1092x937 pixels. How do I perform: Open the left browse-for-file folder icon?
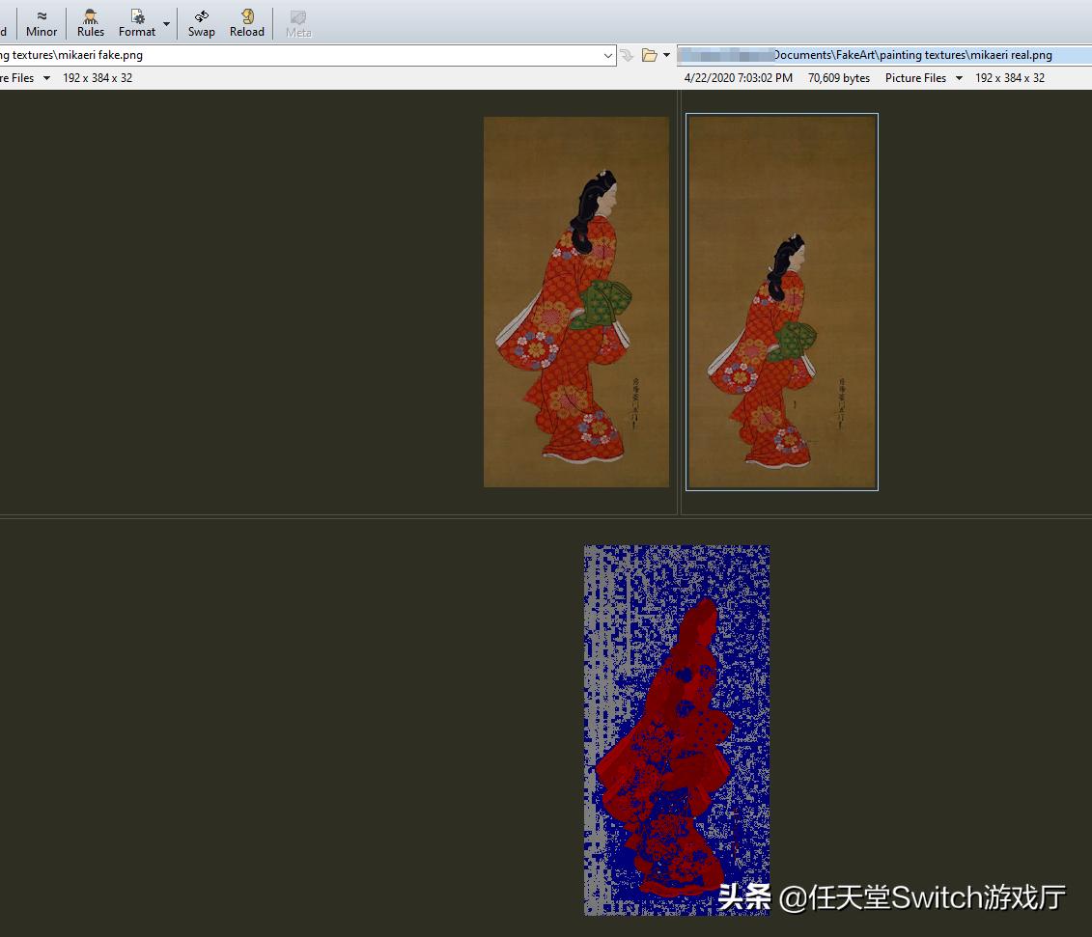click(x=649, y=55)
